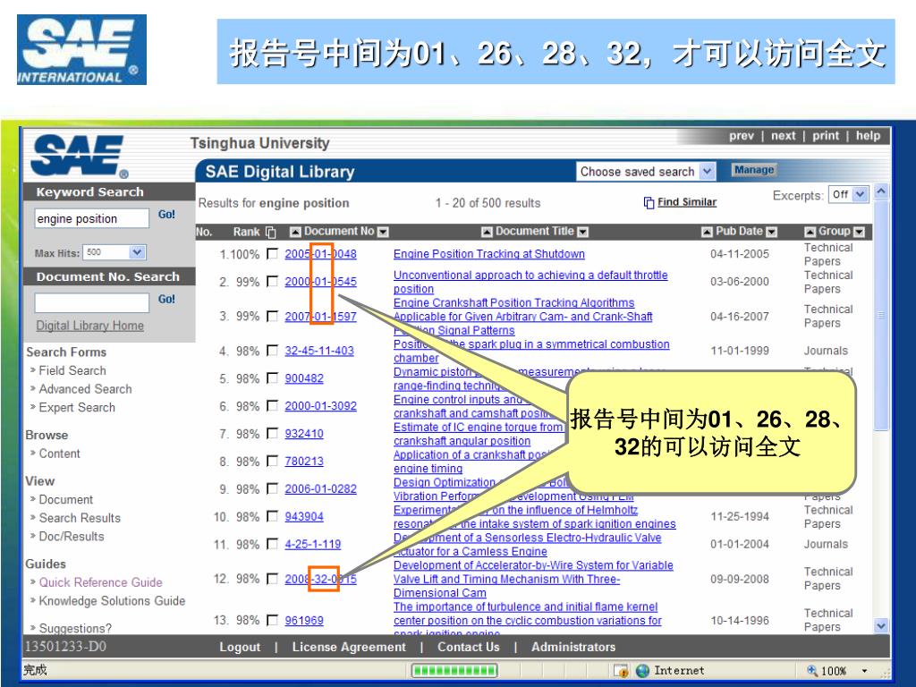The image size is (916, 687).
Task: Open View Document in the sidebar
Action: tap(65, 499)
